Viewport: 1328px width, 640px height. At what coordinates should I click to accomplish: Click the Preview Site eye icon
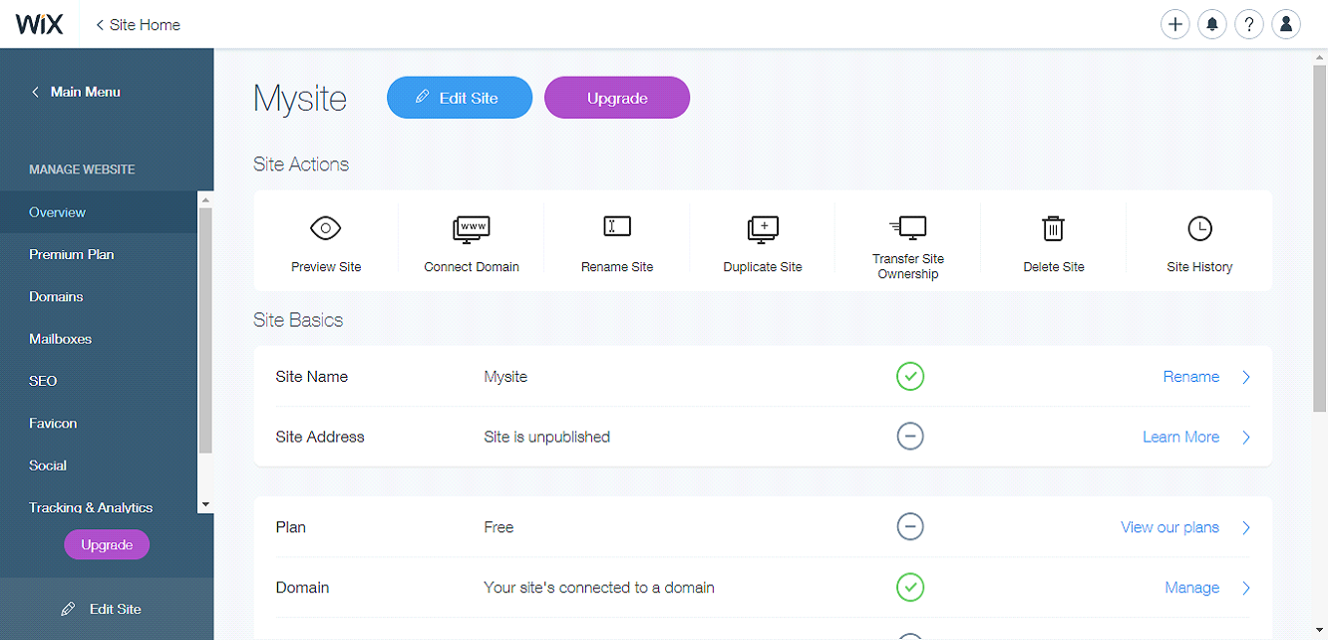point(326,228)
